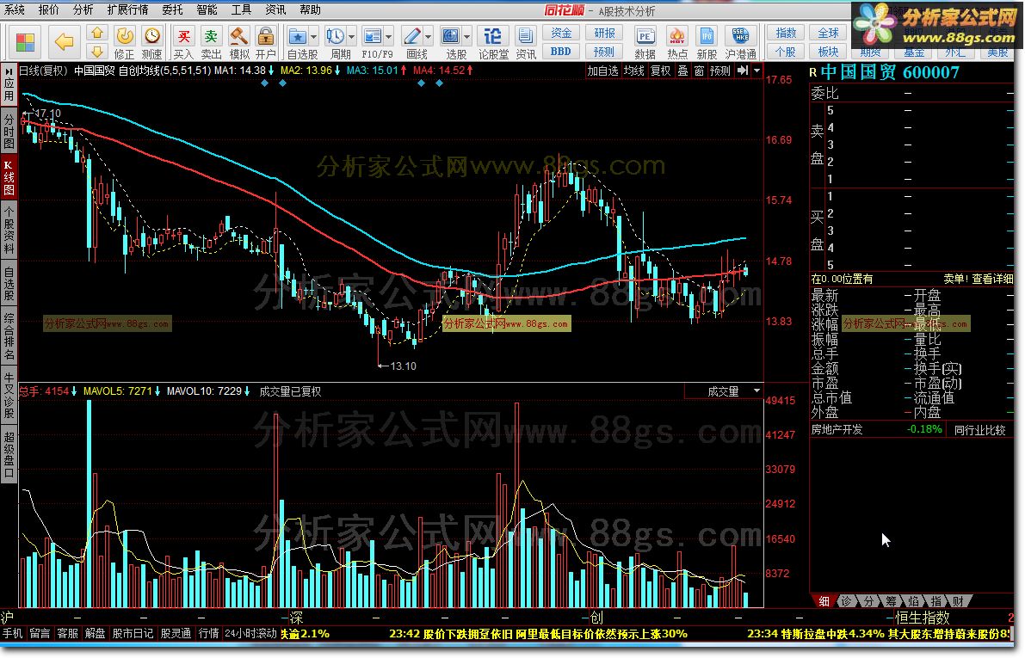Switch to the 综合排名 sidebar tab

click(x=9, y=336)
